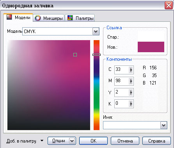174x148 pixels.
Task: Click the Отмена cancel button
Action: 125,141
